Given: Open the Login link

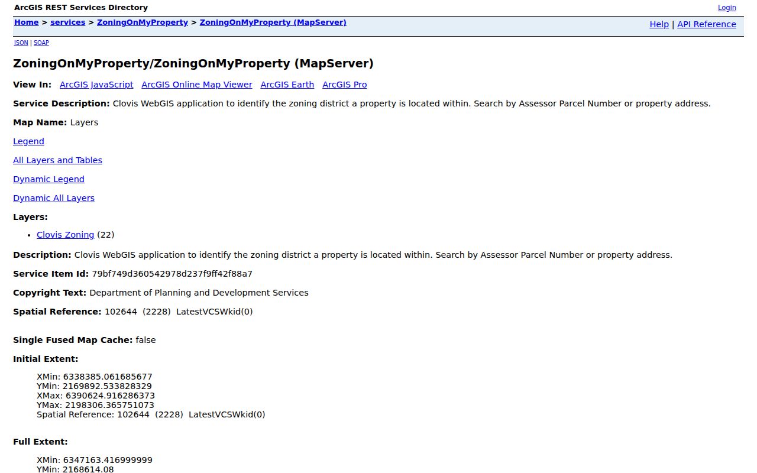Looking at the screenshot, I should click(727, 8).
